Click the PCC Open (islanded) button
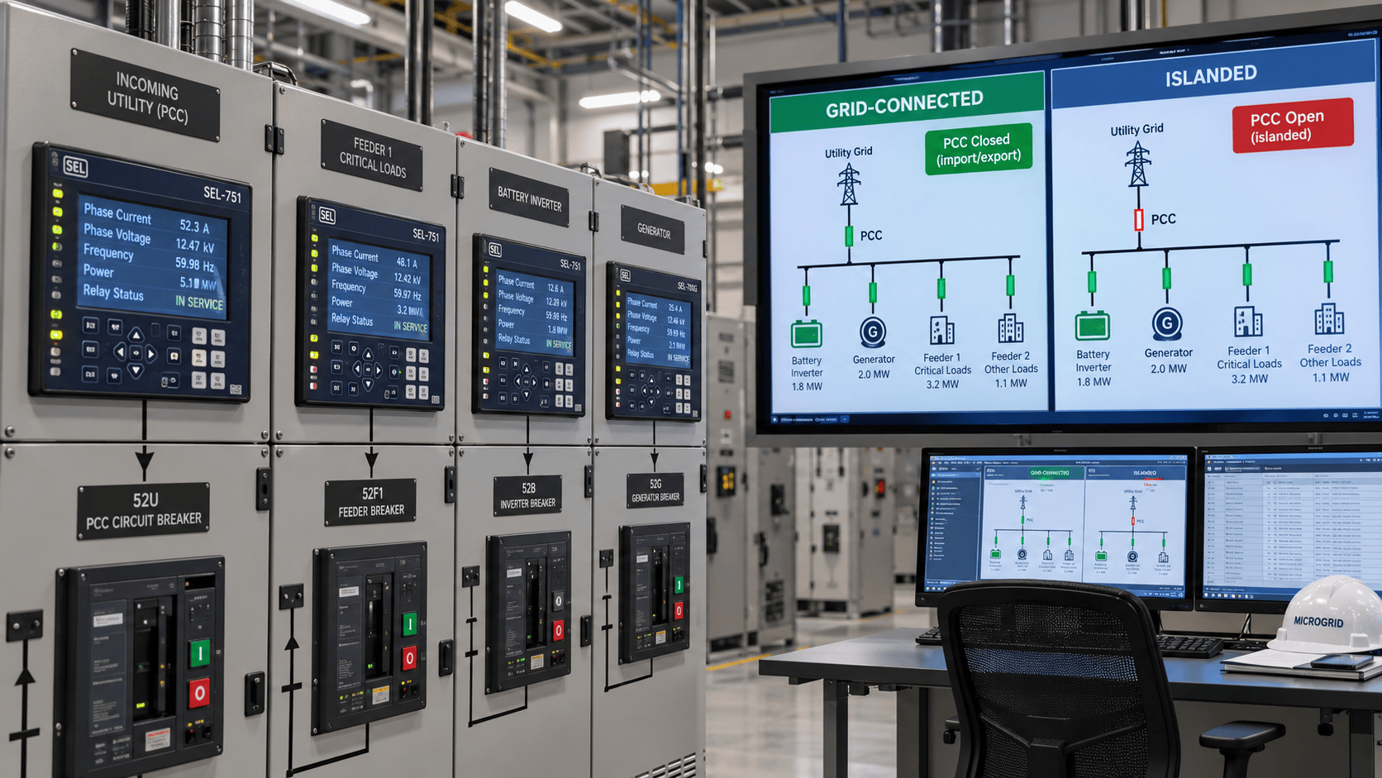The image size is (1382, 778). click(x=1292, y=125)
